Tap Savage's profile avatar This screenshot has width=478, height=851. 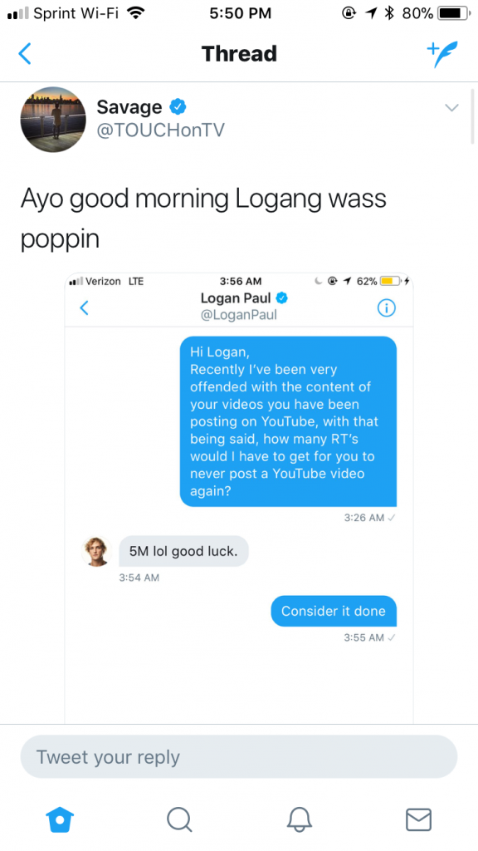click(x=53, y=120)
